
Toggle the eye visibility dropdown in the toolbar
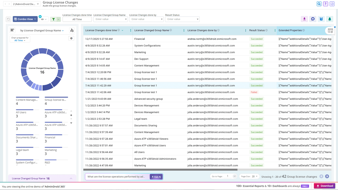click(x=44, y=19)
